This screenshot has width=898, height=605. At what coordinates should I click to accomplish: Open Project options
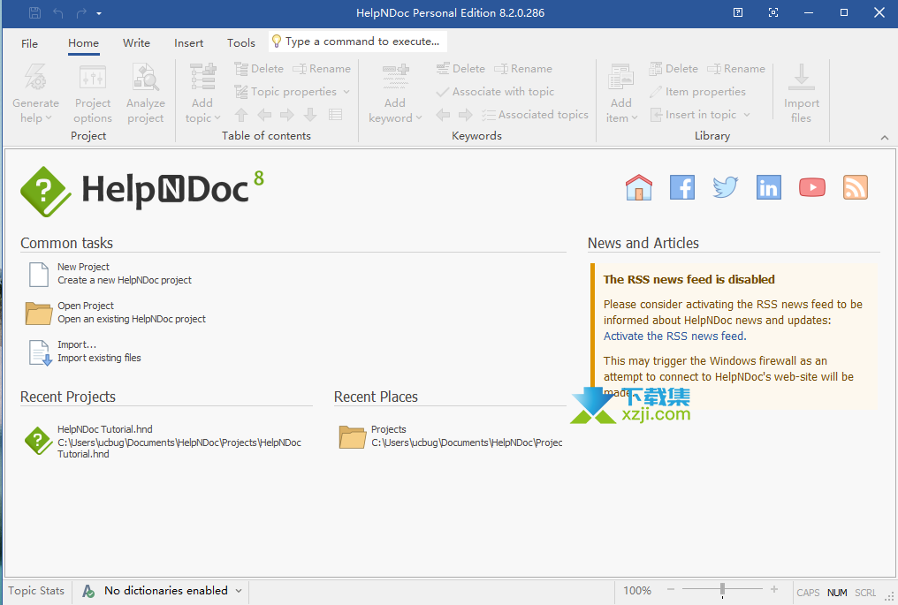pyautogui.click(x=93, y=94)
